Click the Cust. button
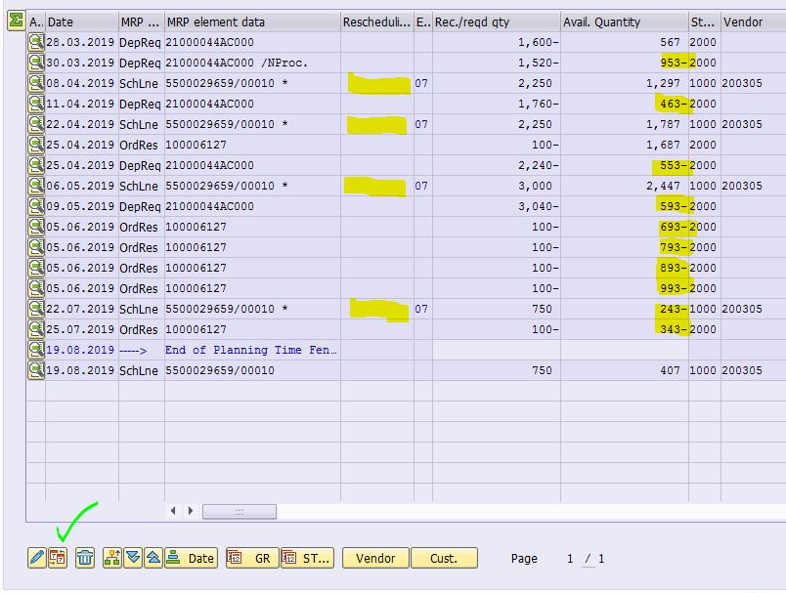The image size is (786, 593). click(443, 559)
